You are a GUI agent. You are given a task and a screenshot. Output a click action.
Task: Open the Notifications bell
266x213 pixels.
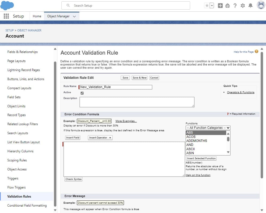click(x=251, y=6)
